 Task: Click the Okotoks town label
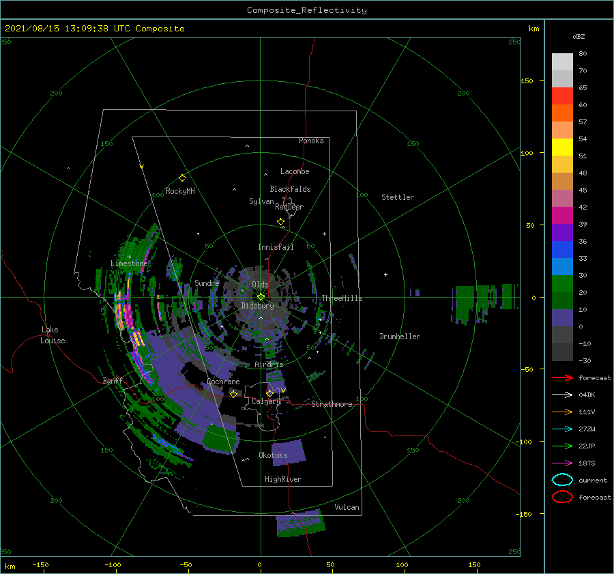[x=273, y=455]
